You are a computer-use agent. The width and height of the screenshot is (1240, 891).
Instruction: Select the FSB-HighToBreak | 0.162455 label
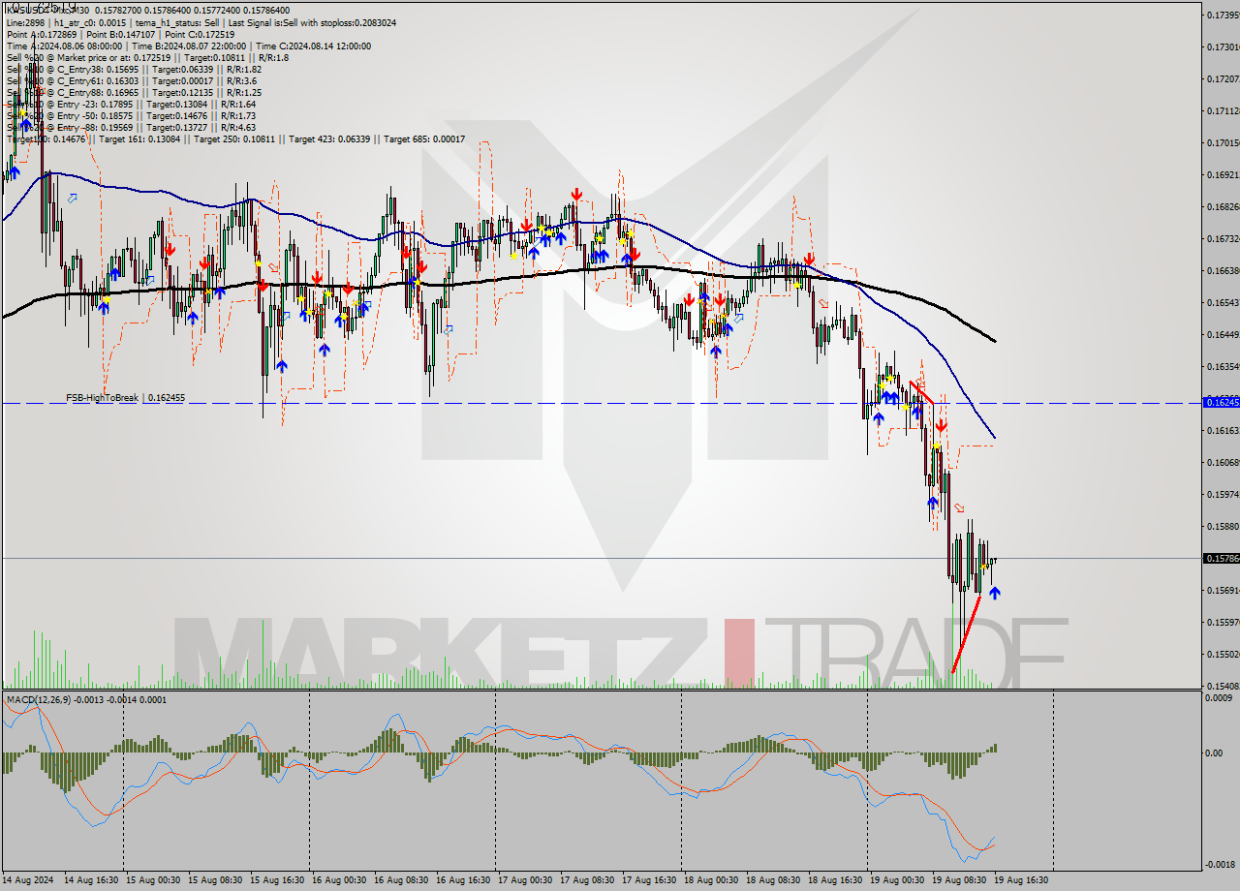click(125, 398)
